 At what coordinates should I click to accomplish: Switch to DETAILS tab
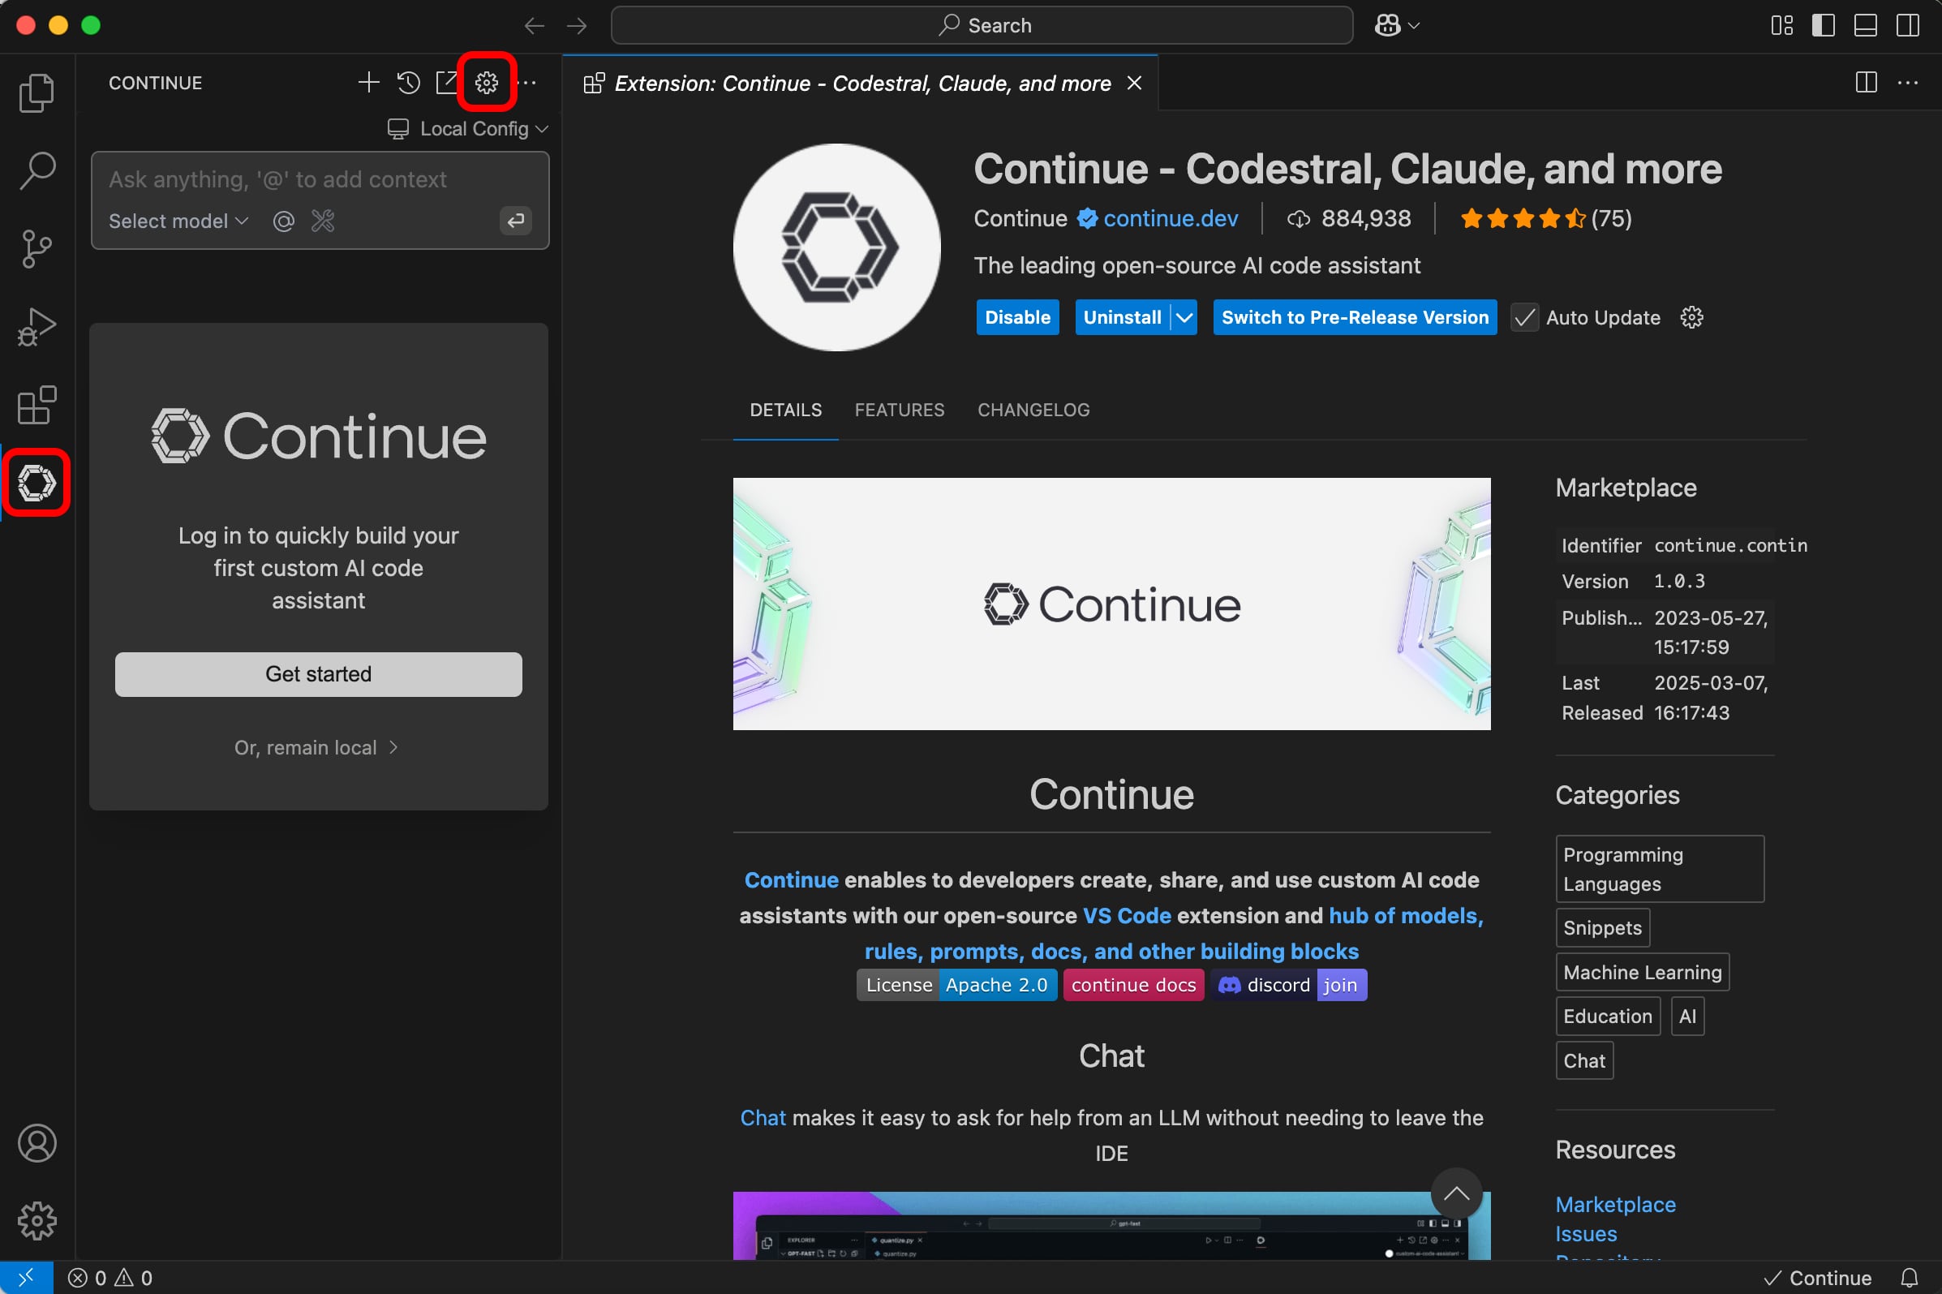point(785,411)
